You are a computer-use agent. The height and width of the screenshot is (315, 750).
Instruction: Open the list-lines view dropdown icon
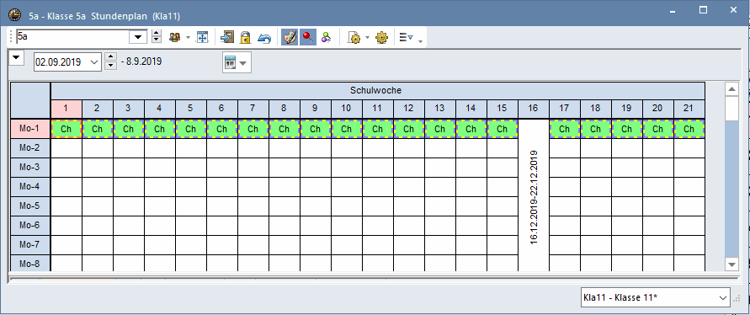(406, 37)
